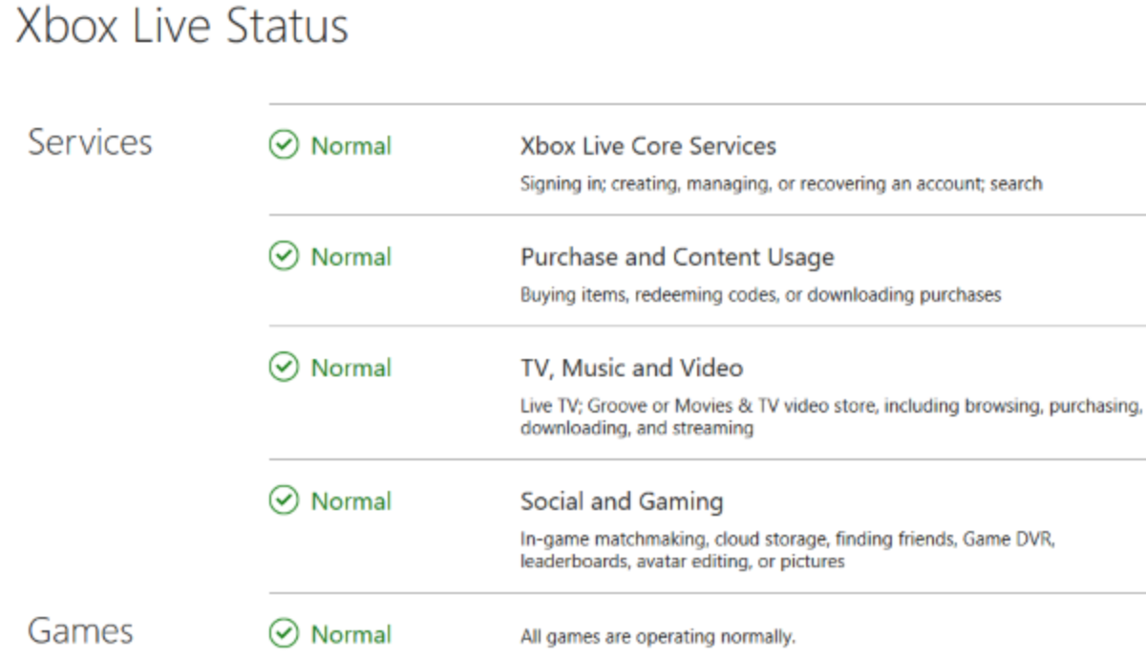Select the Social and Gaming heading

pyautogui.click(x=621, y=501)
